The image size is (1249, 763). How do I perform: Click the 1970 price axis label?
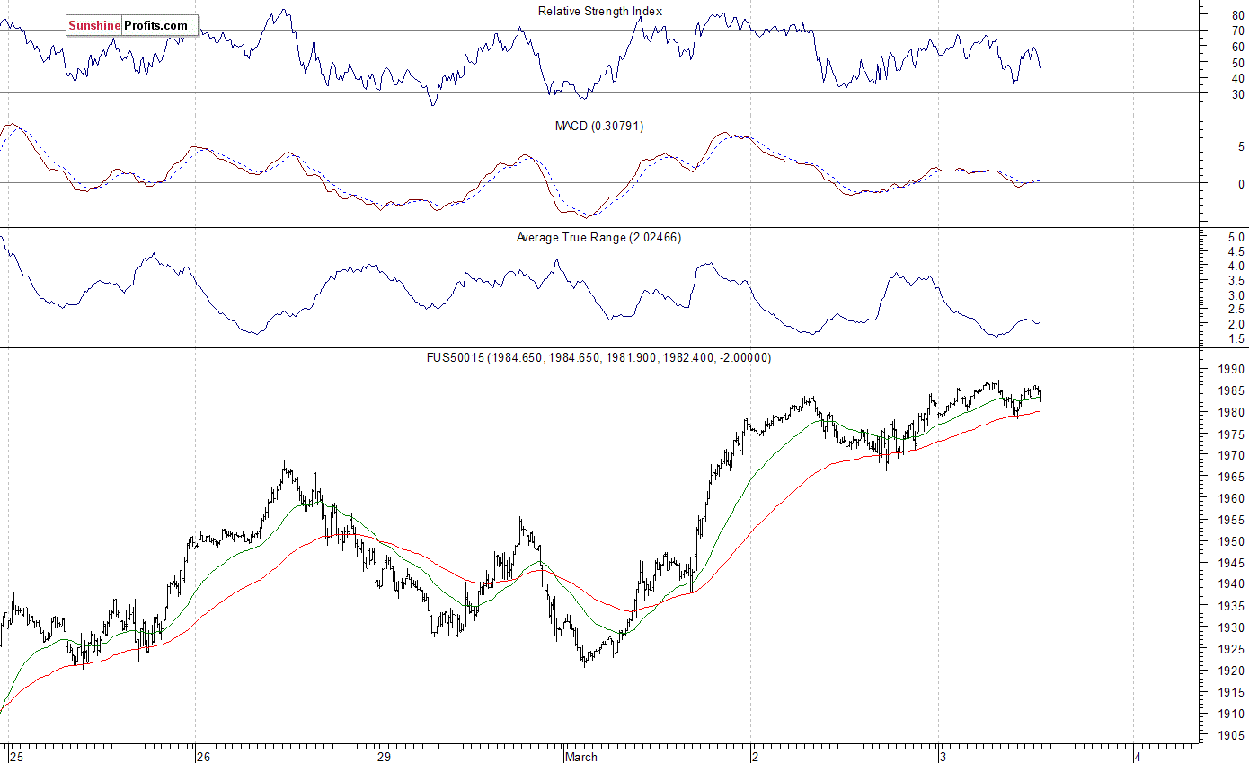[1230, 455]
